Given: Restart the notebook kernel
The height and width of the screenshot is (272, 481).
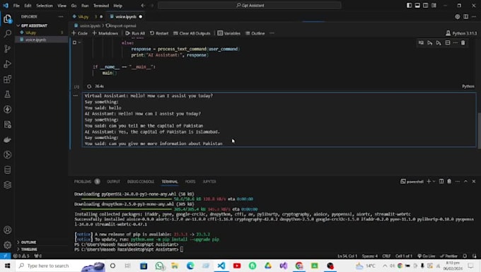Looking at the screenshot, I should 159,33.
